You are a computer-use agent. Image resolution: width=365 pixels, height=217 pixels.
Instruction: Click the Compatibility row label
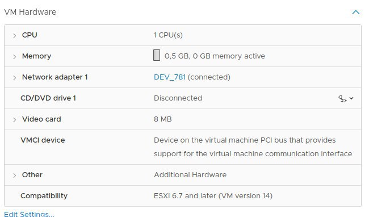point(44,196)
